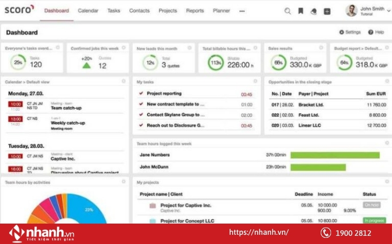
Task: Open the more menu (three dots)
Action: (x=242, y=11)
